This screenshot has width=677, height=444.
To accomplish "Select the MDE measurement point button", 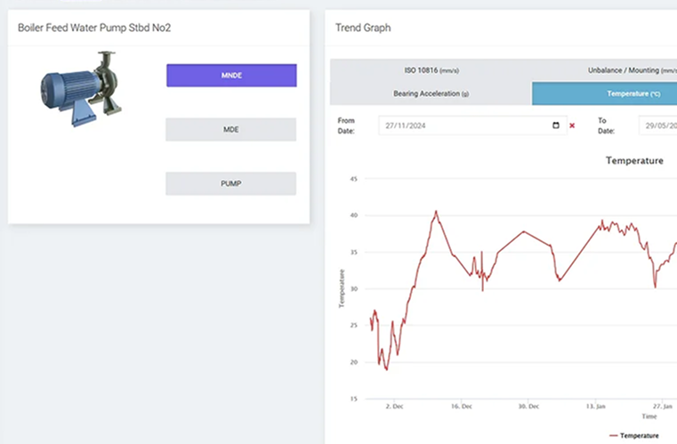I will point(231,130).
